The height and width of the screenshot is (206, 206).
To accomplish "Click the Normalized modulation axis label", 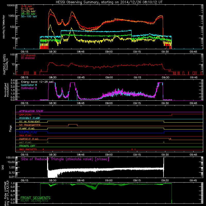I will (x=6, y=90).
